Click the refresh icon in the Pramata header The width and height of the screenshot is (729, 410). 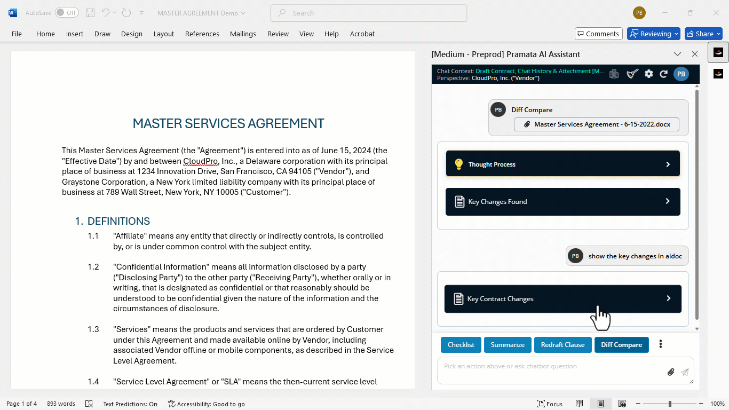(x=664, y=74)
